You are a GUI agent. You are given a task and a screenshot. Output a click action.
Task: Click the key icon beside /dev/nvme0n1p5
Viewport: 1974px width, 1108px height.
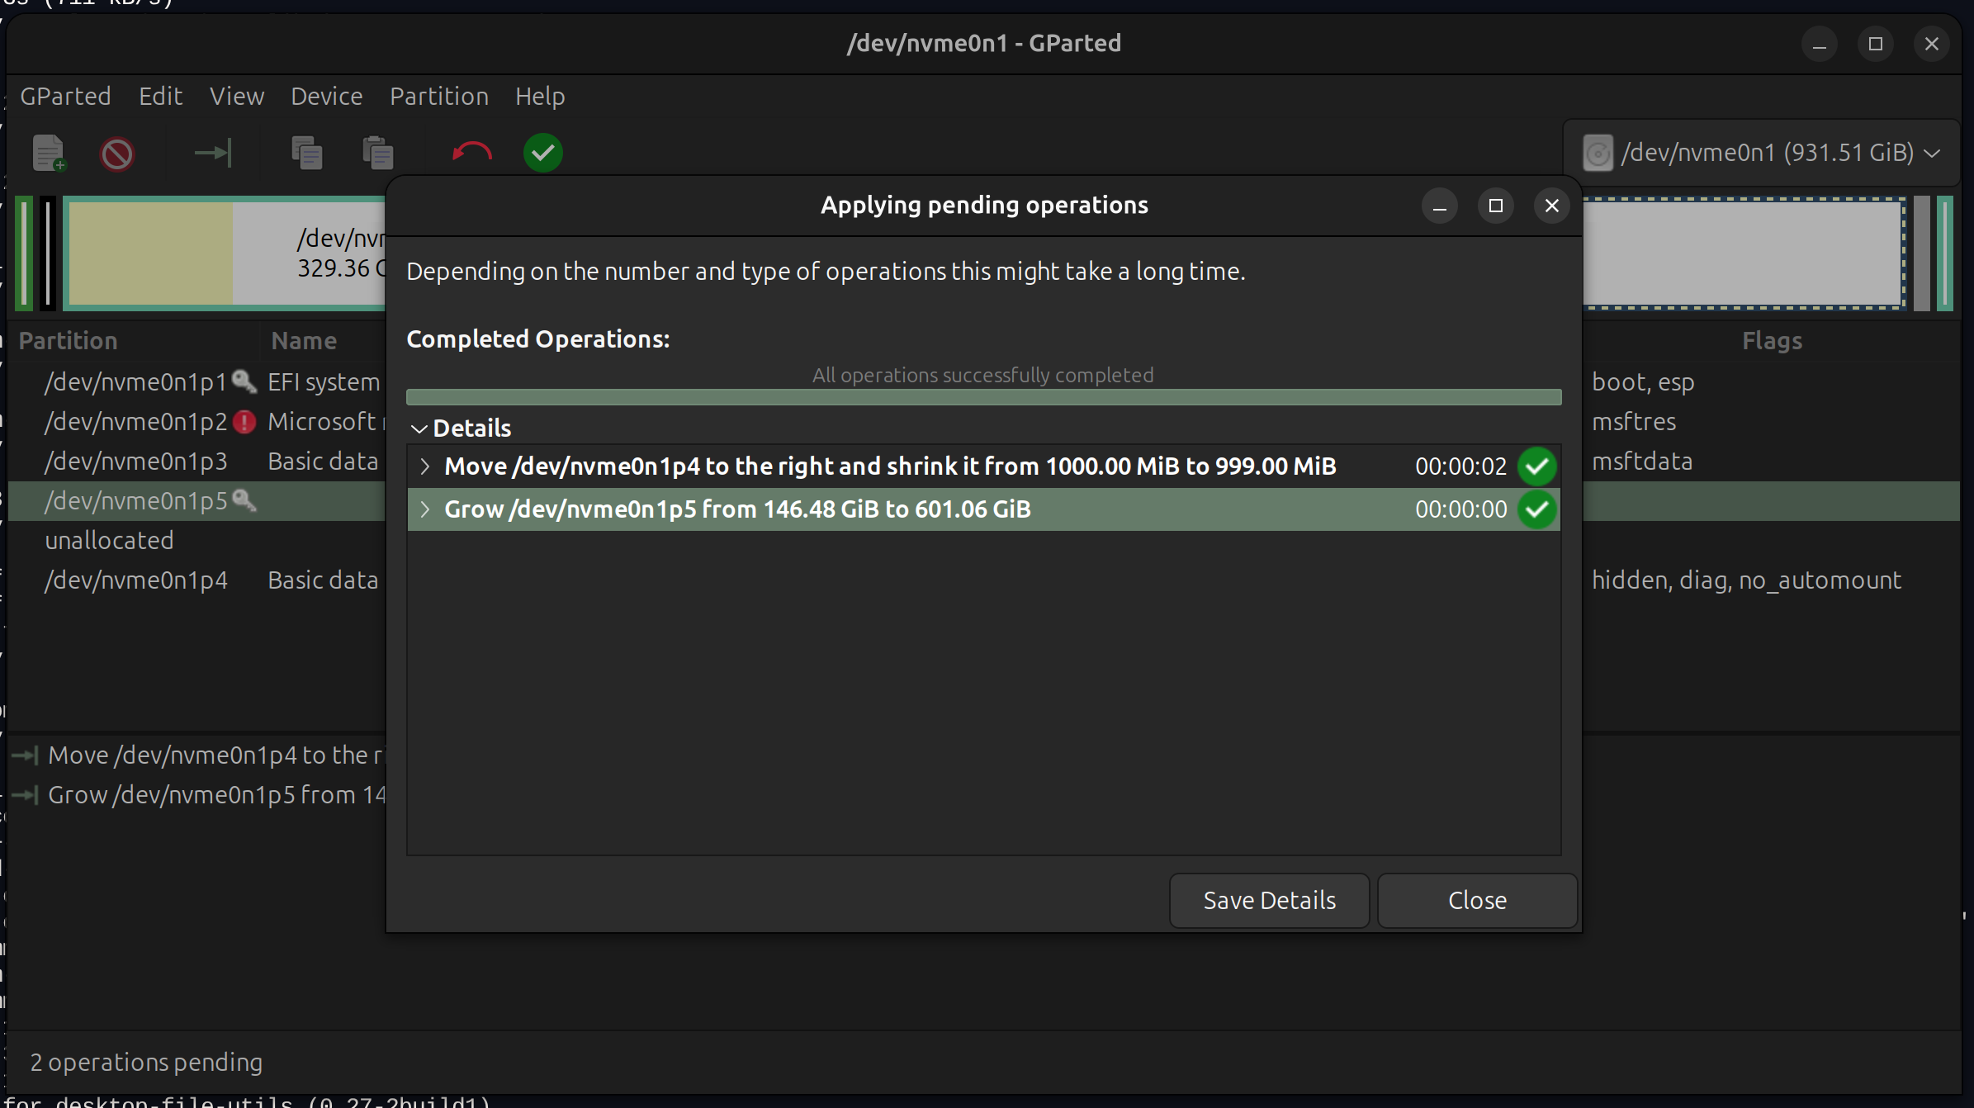(244, 500)
